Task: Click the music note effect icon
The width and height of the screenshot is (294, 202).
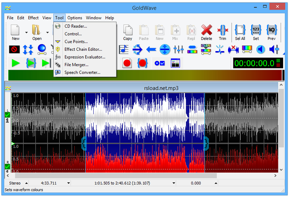Action: click(124, 49)
